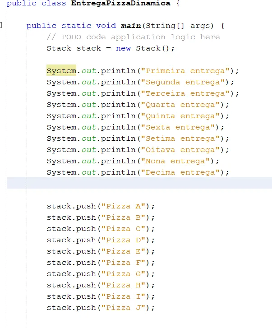Click the void keyword in main signature
Screen dimensions: 272x328
[106, 26]
